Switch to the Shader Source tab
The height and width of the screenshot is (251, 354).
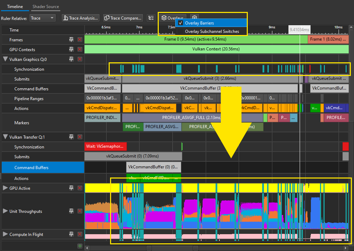click(x=46, y=7)
